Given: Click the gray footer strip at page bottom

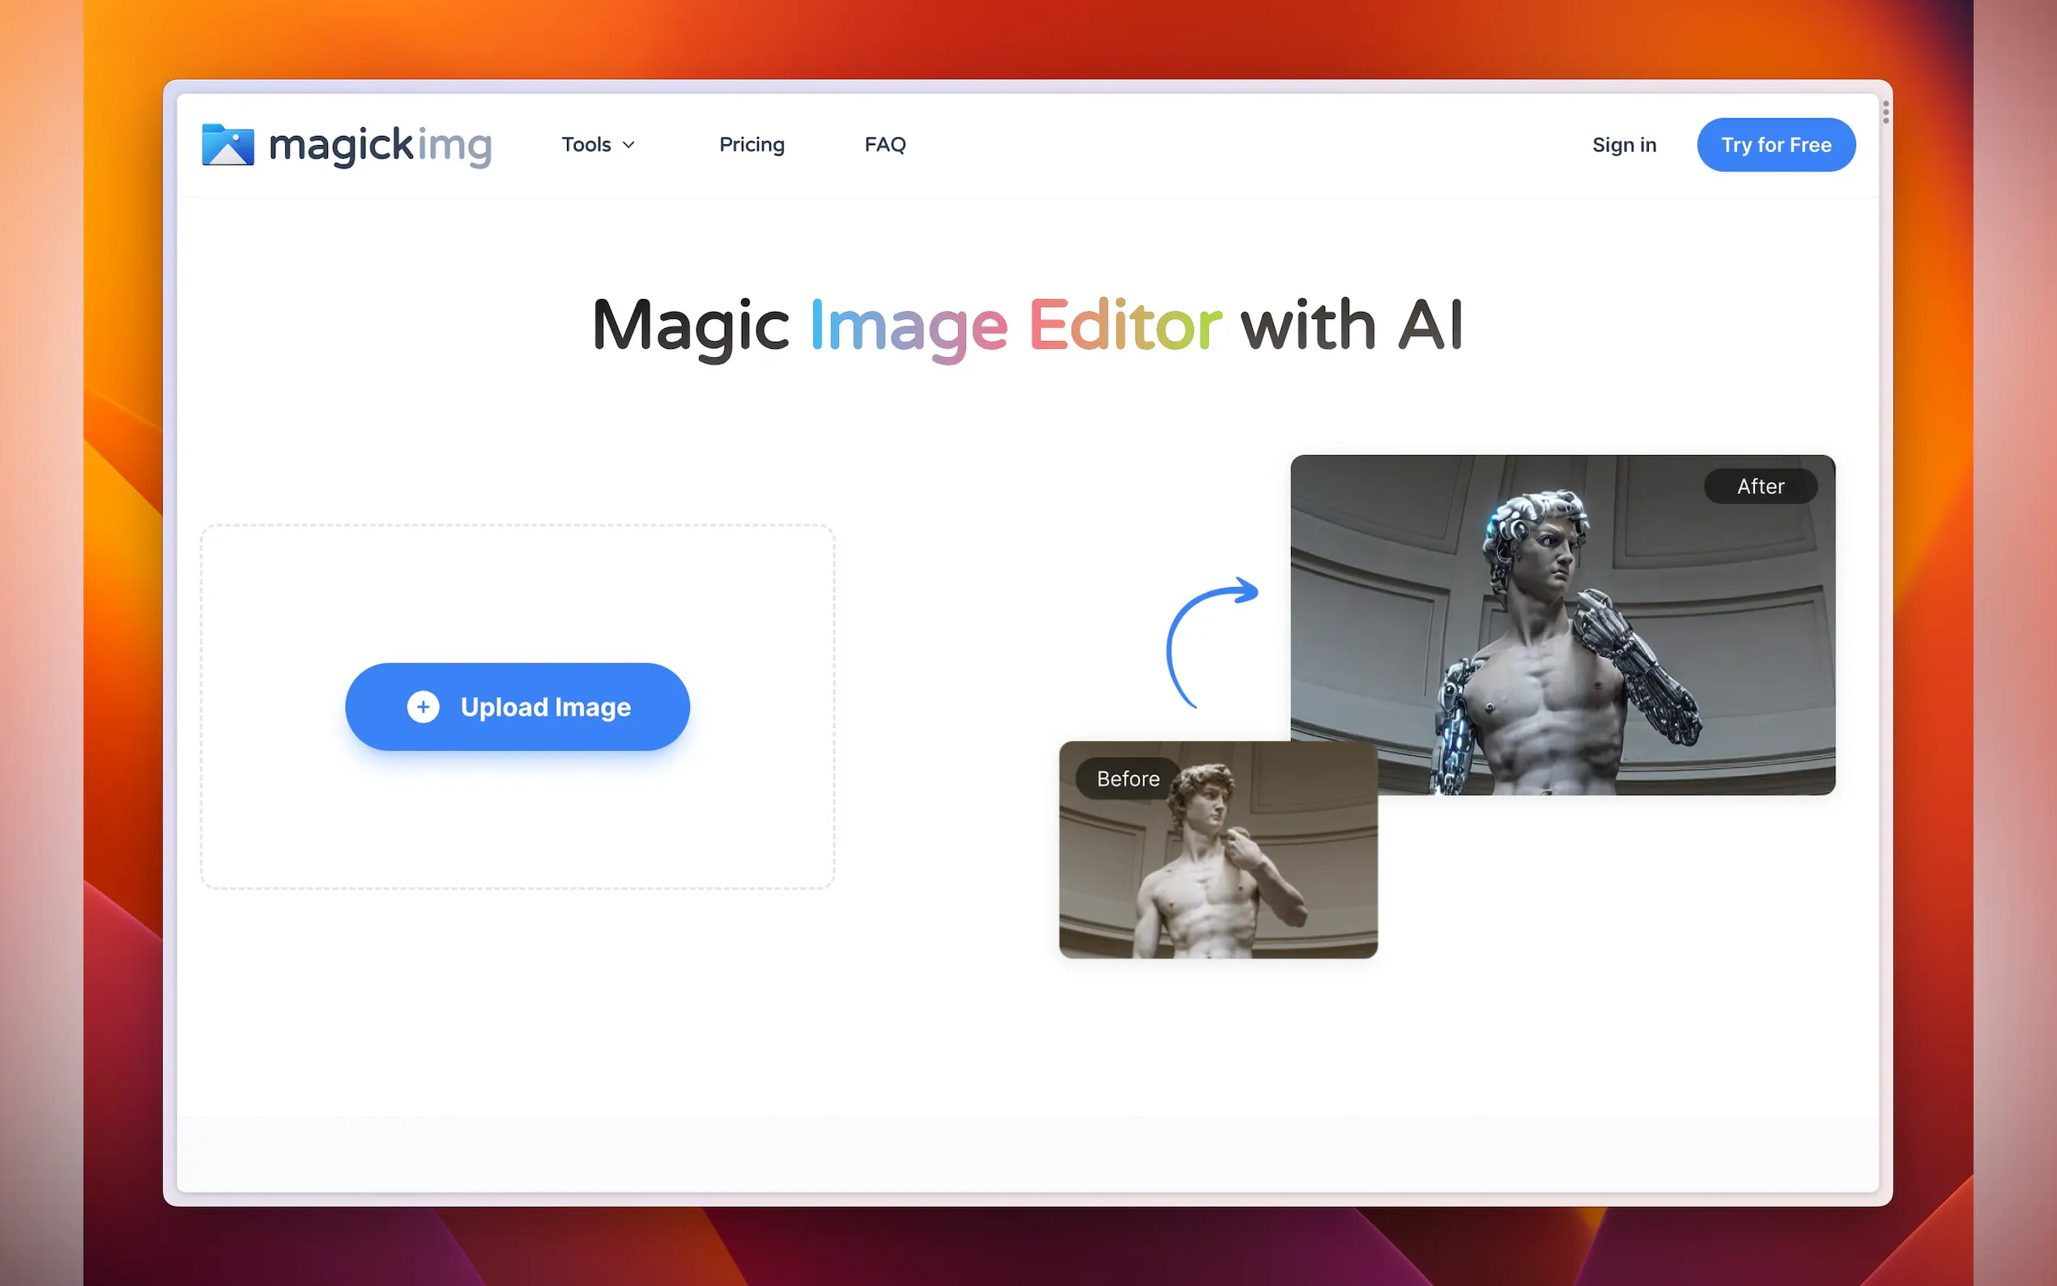Looking at the screenshot, I should 1027,1152.
